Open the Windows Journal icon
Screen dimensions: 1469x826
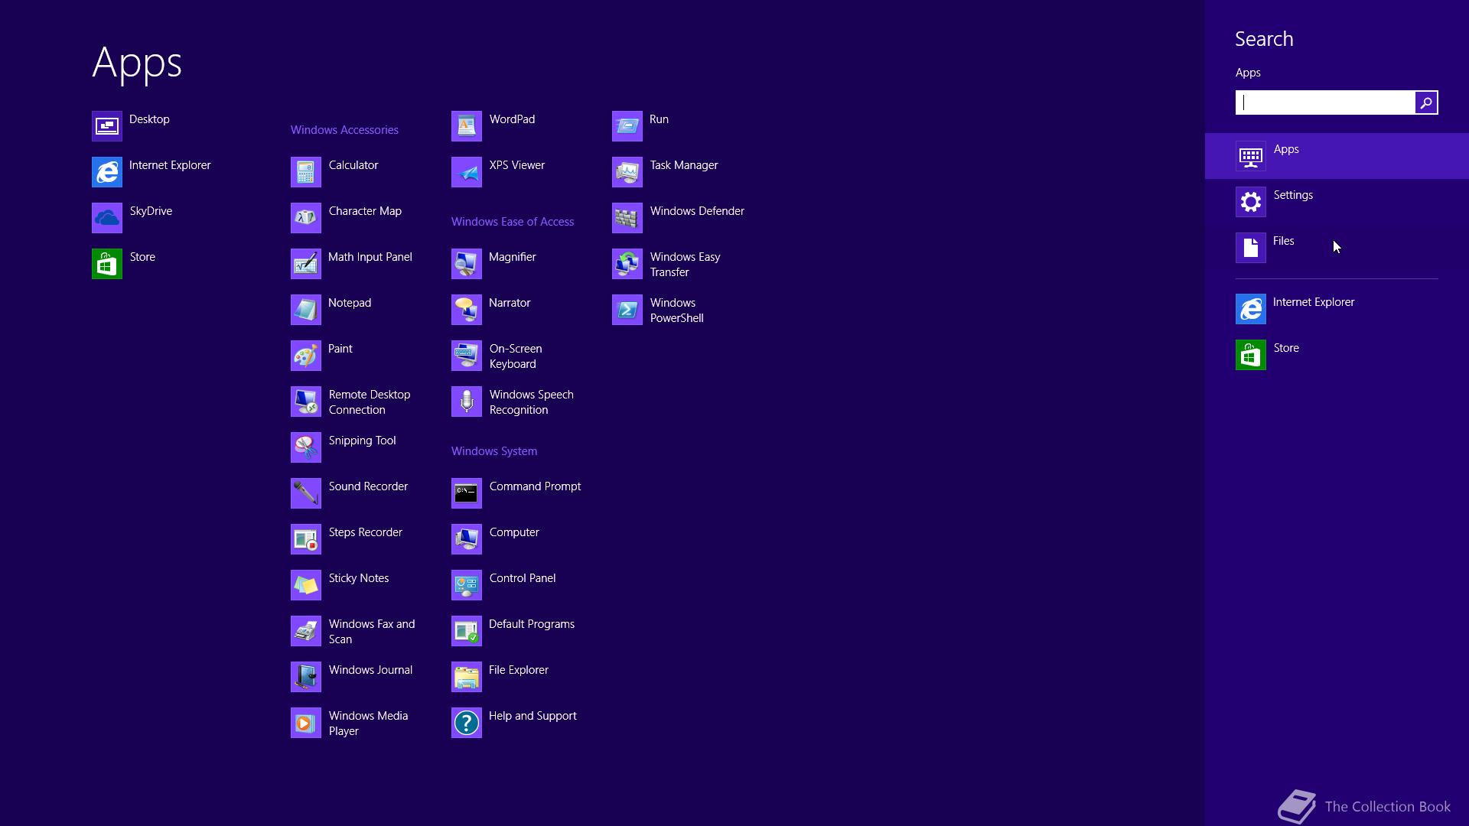click(x=306, y=677)
